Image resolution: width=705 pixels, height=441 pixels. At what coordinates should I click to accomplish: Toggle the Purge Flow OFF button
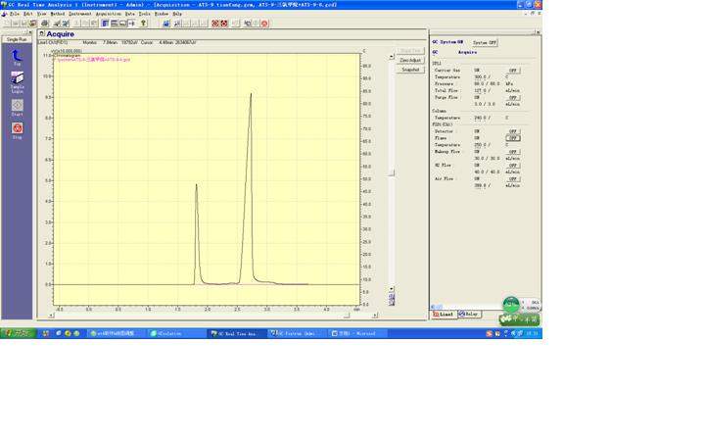[x=513, y=98]
